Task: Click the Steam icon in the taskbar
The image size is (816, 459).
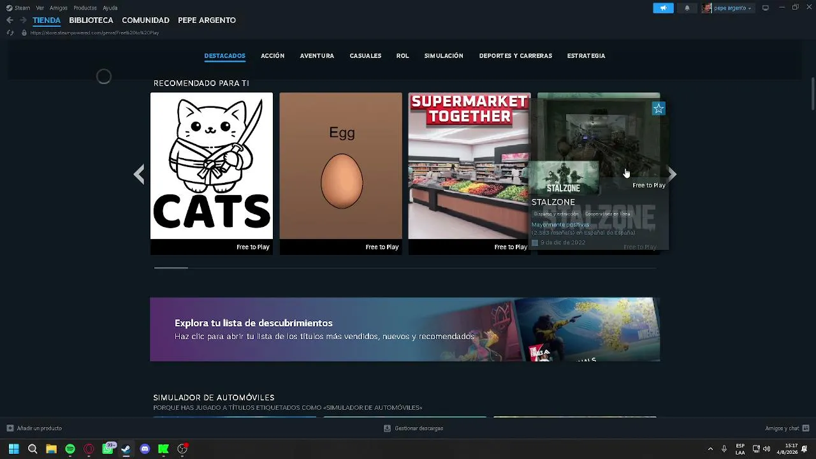Action: point(126,449)
